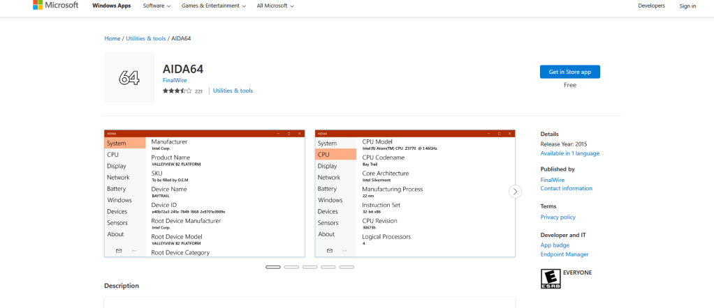Open the first System screenshot thumbnail
This screenshot has width=714, height=308.
pos(205,193)
